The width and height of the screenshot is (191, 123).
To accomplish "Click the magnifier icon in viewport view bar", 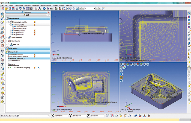I will coord(148,64).
